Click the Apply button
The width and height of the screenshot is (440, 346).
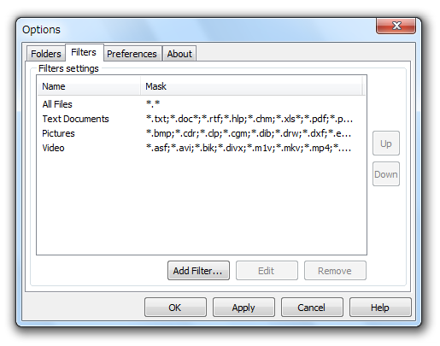point(243,308)
